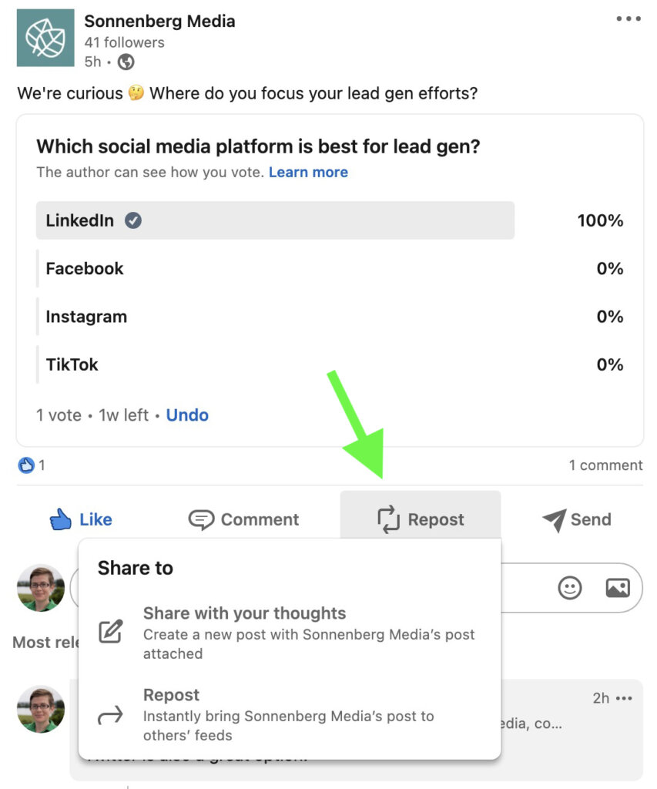Click the add image icon in comment field
This screenshot has width=657, height=789.
[618, 588]
